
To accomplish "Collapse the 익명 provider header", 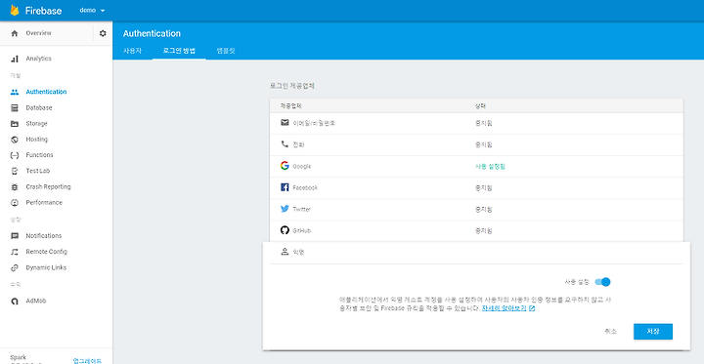I will [x=476, y=253].
